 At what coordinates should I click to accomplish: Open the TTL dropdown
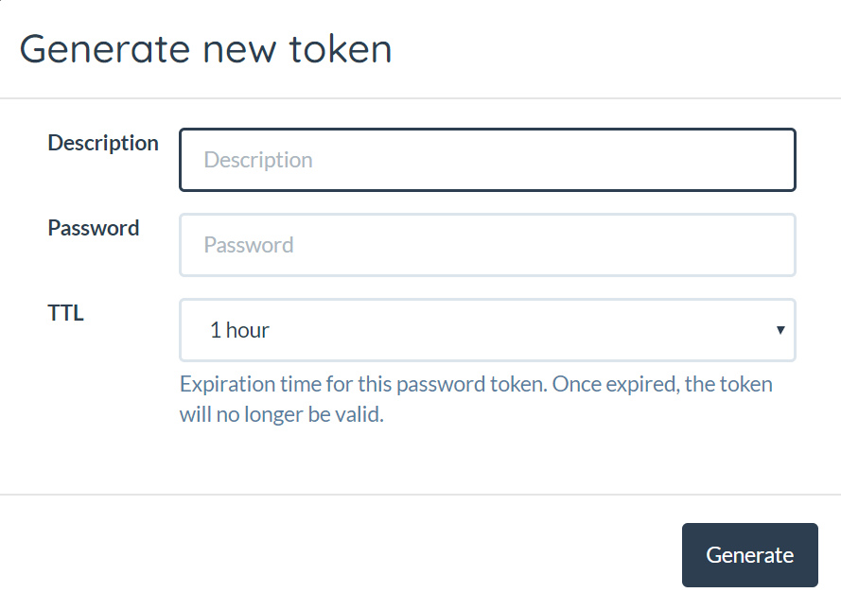[487, 330]
